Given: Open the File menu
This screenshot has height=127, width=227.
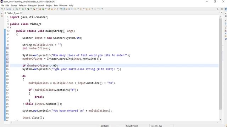Looking at the screenshot, I should pyautogui.click(x=2, y=6).
